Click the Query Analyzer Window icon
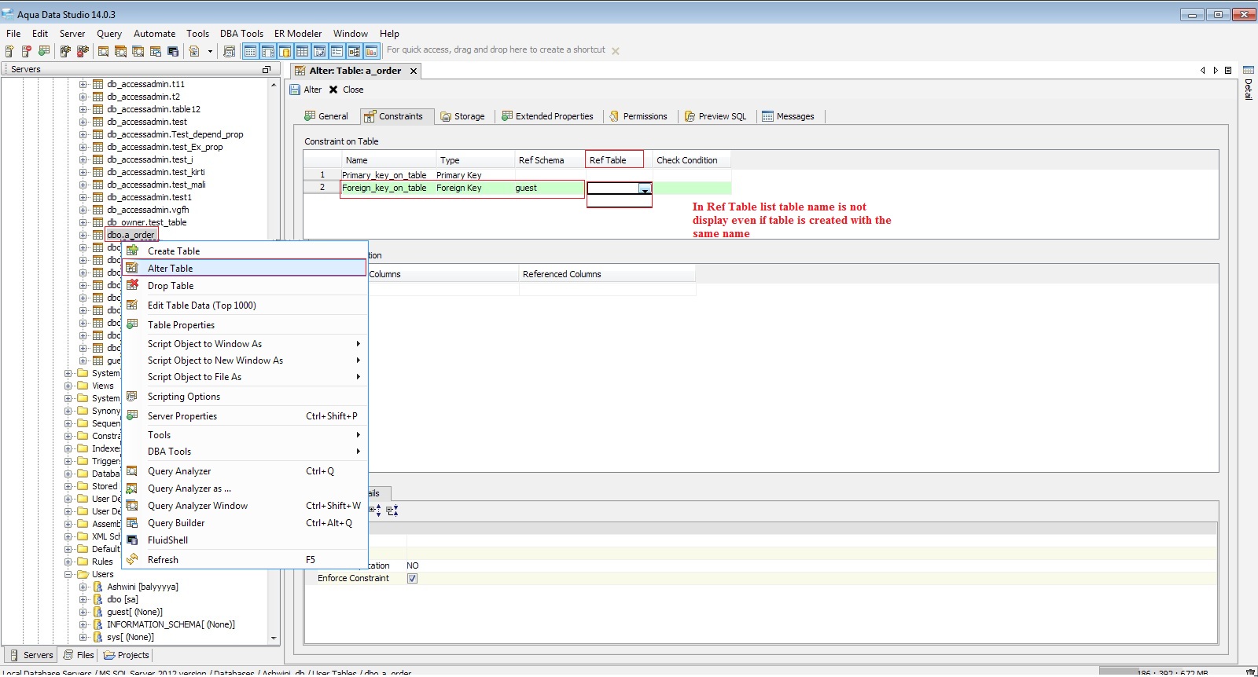1258x677 pixels. 132,505
